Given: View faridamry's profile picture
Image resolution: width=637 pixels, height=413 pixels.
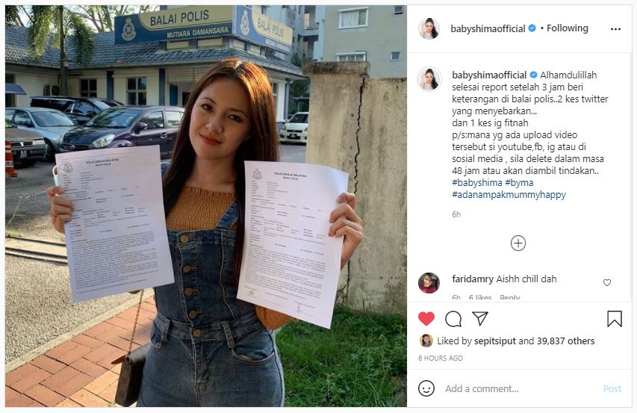Looking at the screenshot, I should [429, 282].
